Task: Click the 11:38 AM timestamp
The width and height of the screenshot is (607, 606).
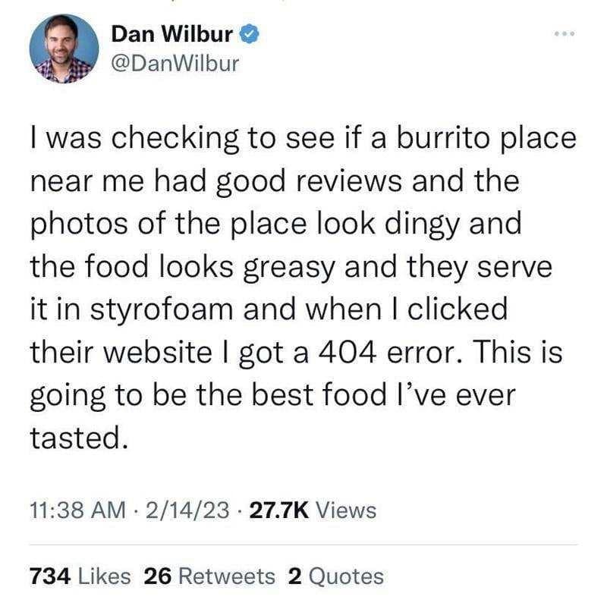Action: [78, 510]
